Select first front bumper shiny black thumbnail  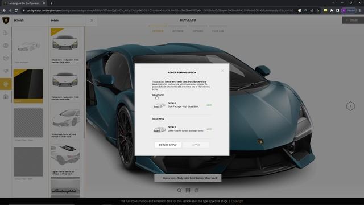[x=65, y=42]
